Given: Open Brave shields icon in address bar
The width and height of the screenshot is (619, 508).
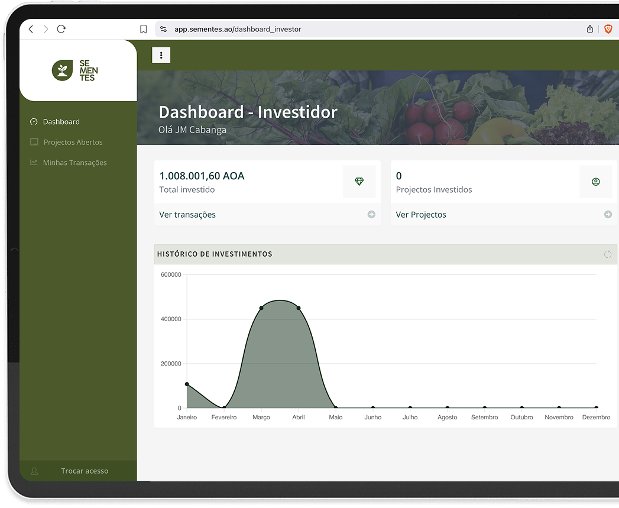Looking at the screenshot, I should click(x=608, y=29).
